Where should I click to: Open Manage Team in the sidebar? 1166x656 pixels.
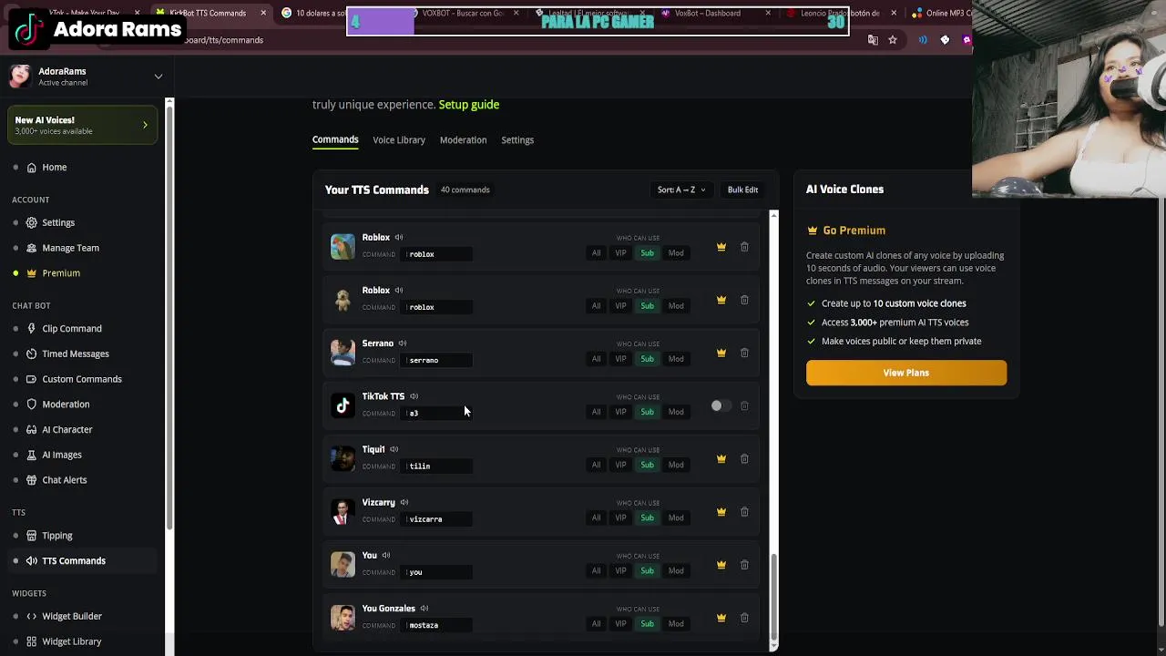[70, 248]
